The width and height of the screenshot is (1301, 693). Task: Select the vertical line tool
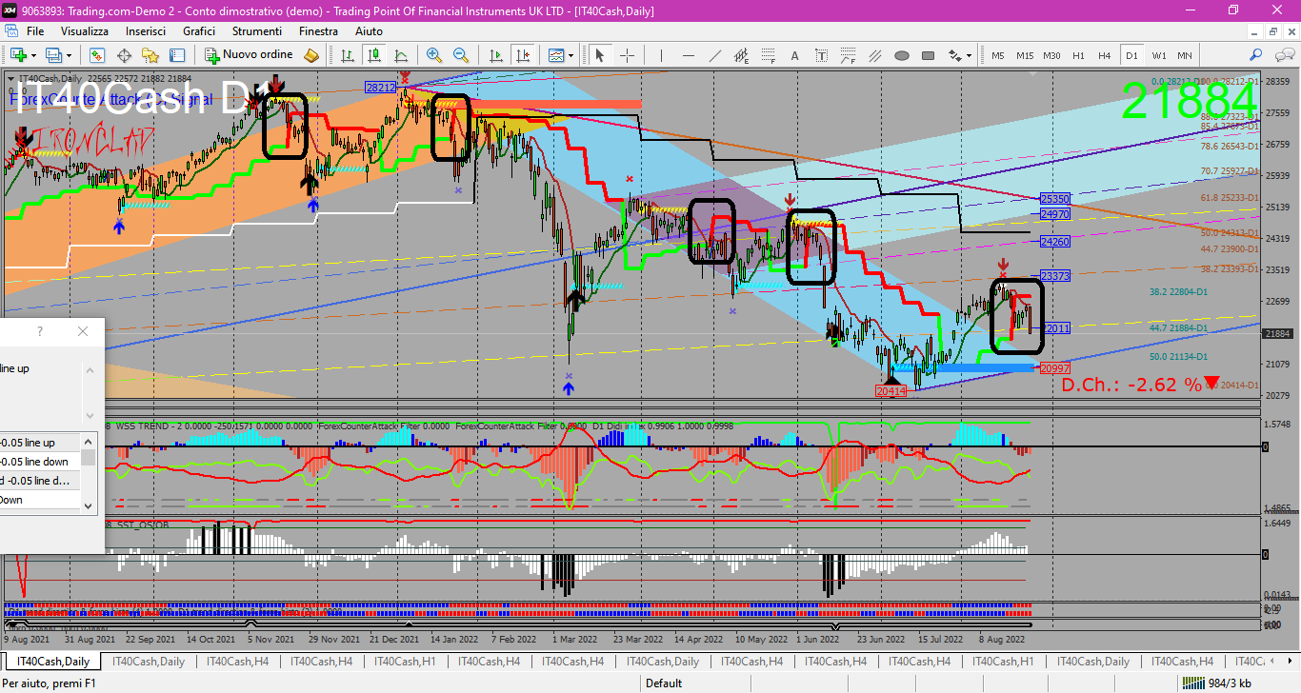(663, 55)
